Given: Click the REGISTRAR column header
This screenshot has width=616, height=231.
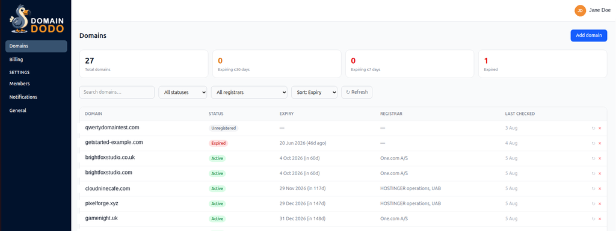Looking at the screenshot, I should coord(391,114).
